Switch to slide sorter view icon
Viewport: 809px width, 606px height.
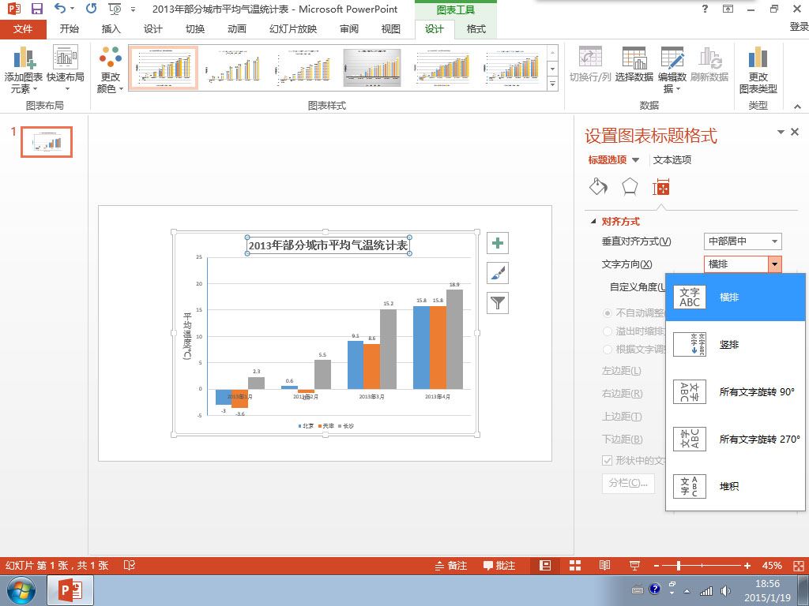coord(575,566)
